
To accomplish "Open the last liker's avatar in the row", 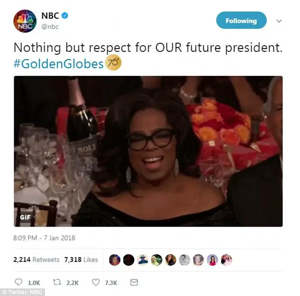I will (227, 260).
